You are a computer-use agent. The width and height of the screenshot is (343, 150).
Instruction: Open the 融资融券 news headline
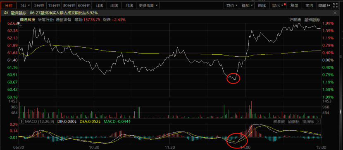pyautogui.click(x=54, y=13)
